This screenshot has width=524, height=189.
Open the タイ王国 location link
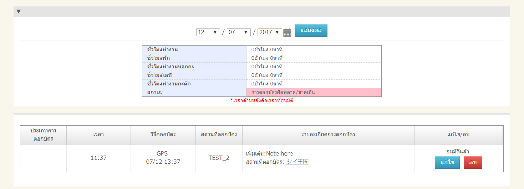click(x=297, y=162)
